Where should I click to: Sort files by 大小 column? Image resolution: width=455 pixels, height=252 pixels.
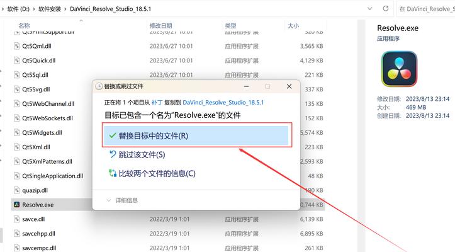click(293, 26)
